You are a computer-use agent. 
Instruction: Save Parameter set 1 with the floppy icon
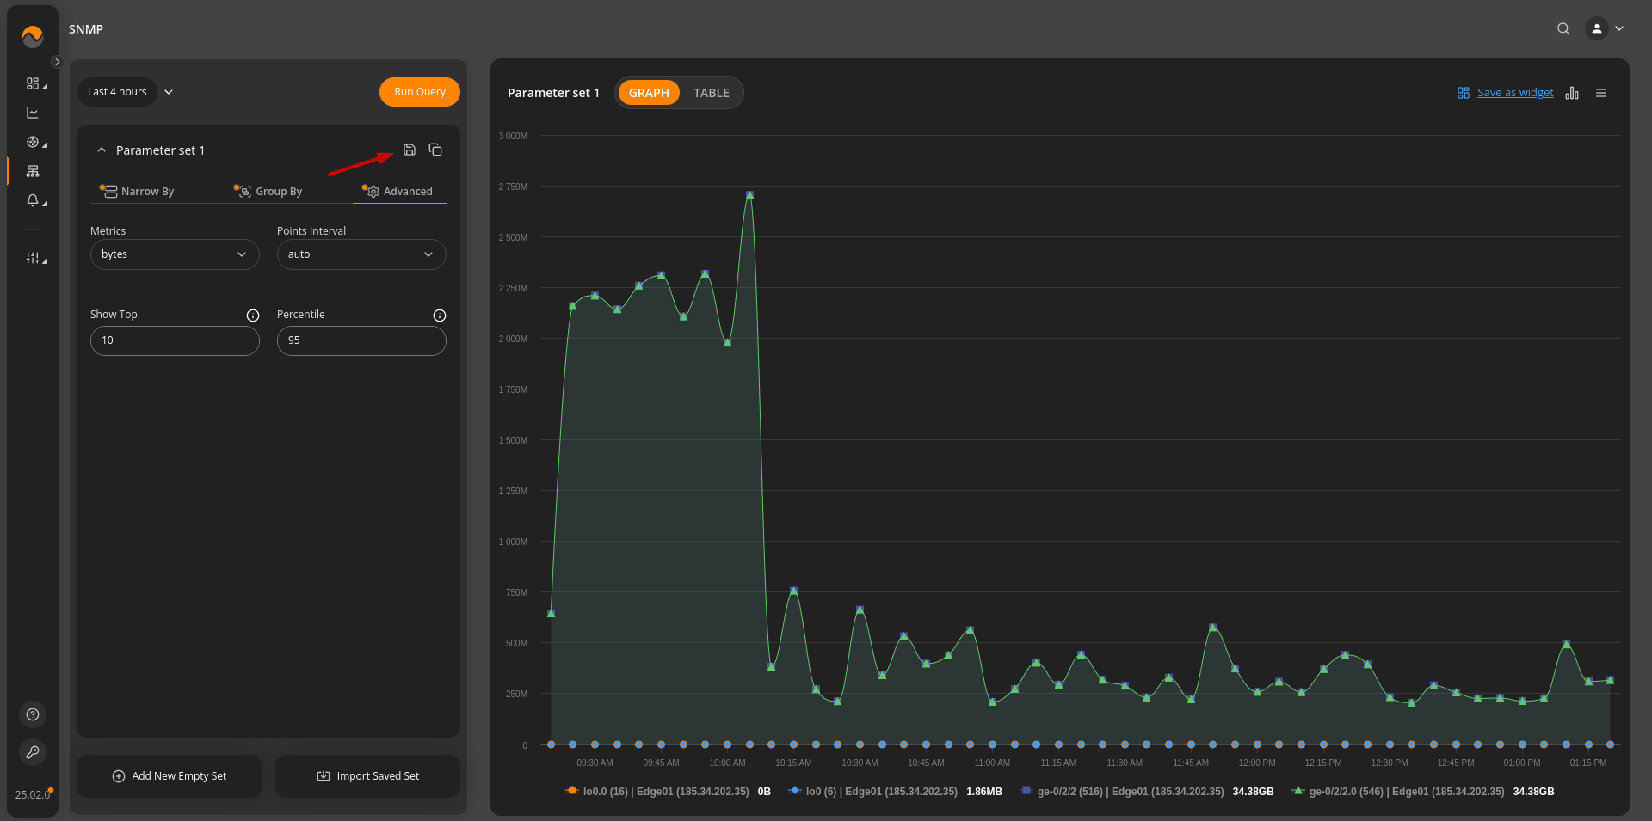point(410,150)
